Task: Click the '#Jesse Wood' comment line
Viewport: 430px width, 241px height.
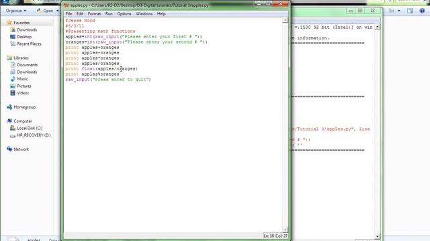Action: [80, 21]
